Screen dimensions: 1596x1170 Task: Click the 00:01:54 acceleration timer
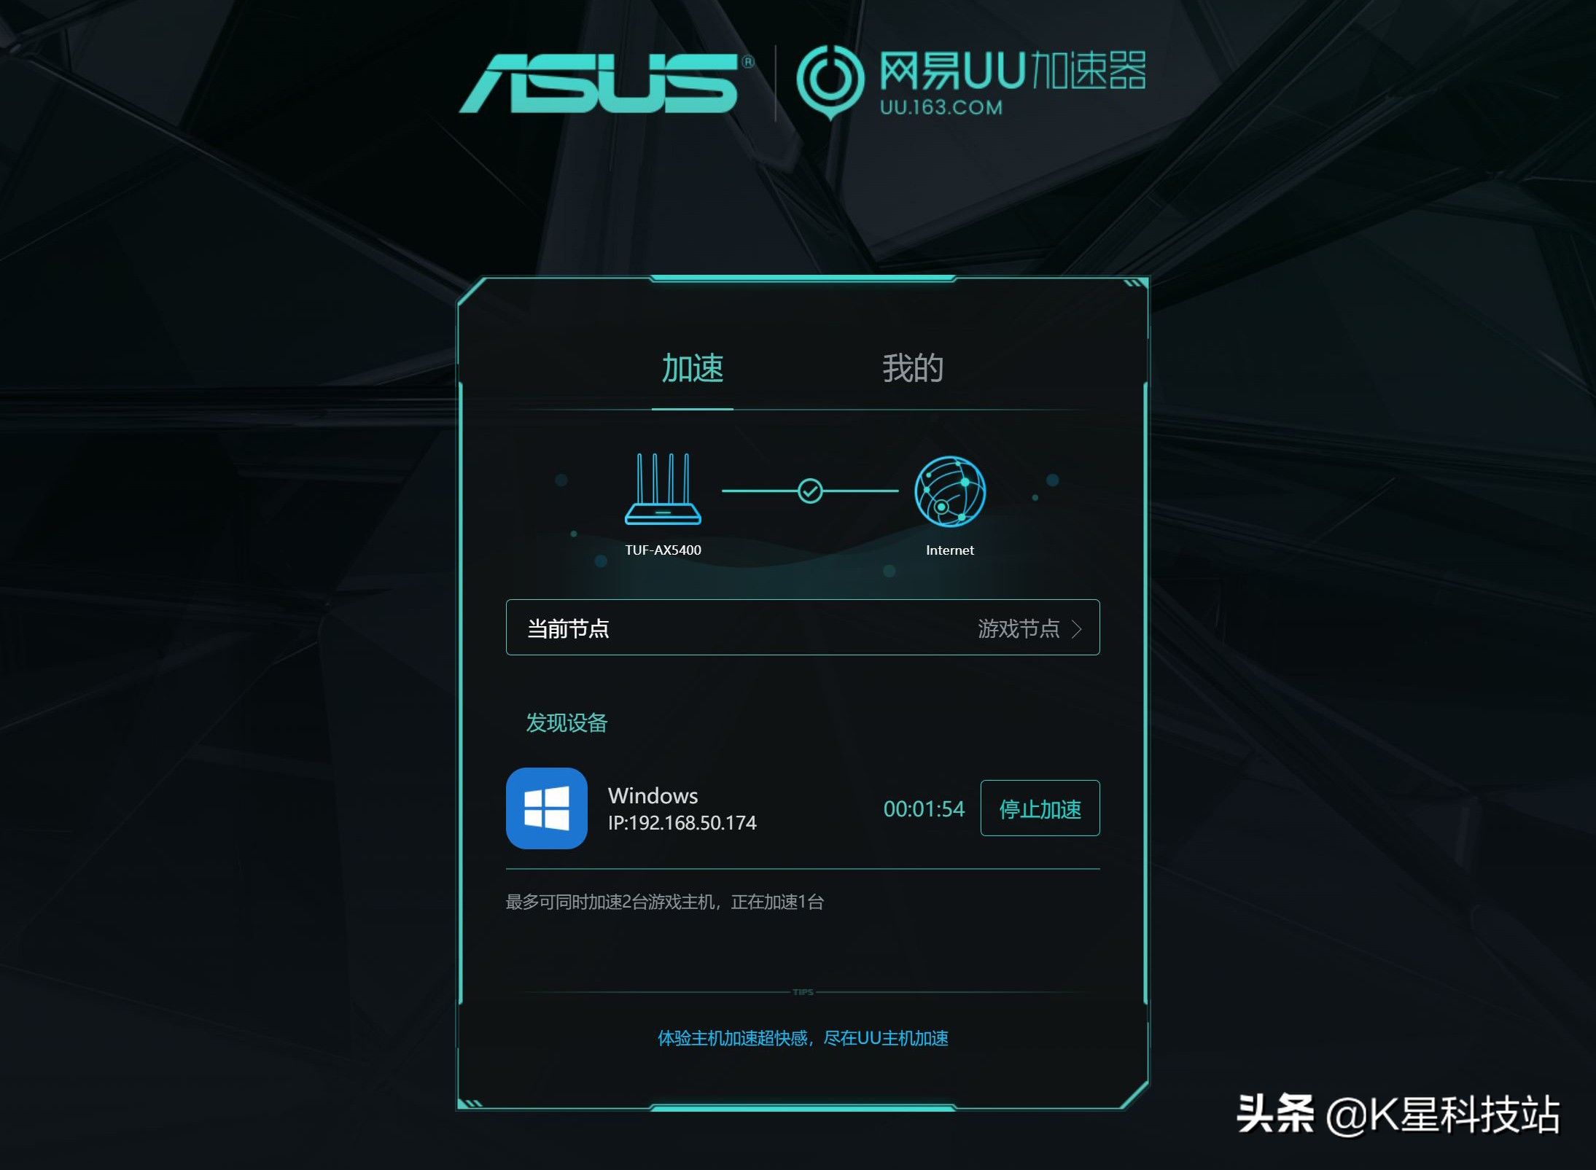coord(924,809)
